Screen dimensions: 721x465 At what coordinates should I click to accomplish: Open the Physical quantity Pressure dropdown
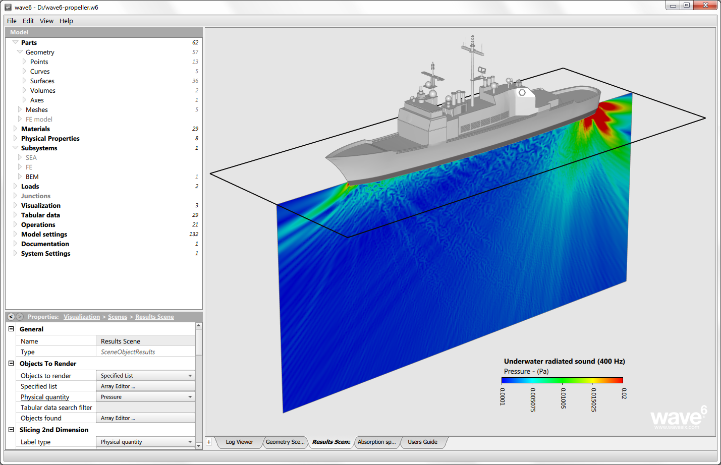pos(145,397)
